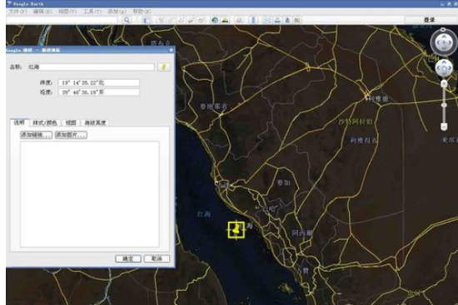Show historical imagery with the clock icon
The width and height of the screenshot is (458, 305).
pyautogui.click(x=215, y=20)
